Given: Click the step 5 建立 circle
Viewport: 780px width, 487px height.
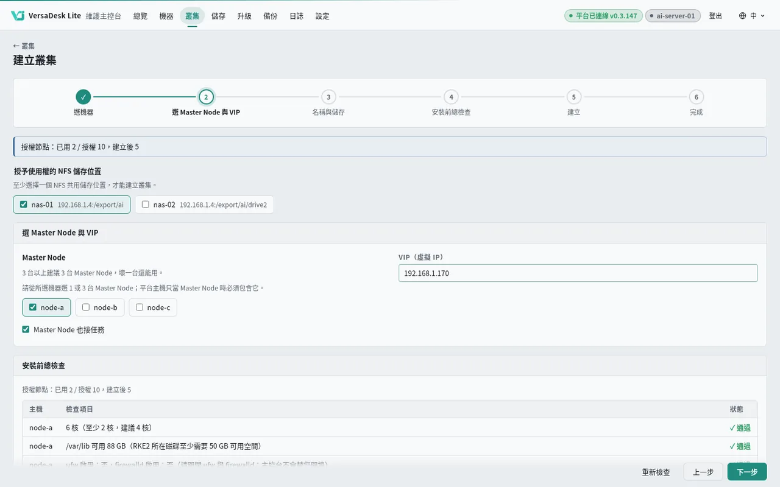Looking at the screenshot, I should click(573, 97).
